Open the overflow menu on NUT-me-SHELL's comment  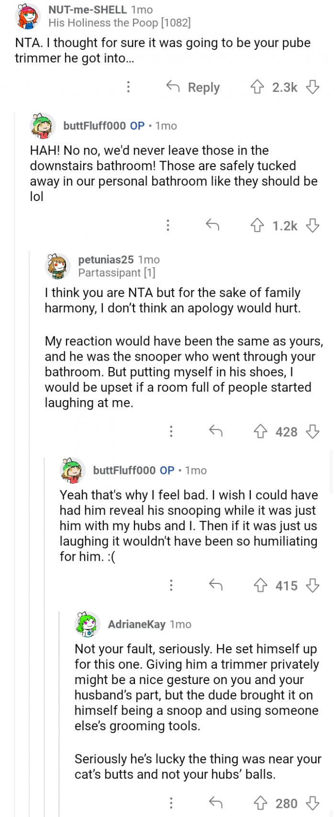tap(128, 87)
